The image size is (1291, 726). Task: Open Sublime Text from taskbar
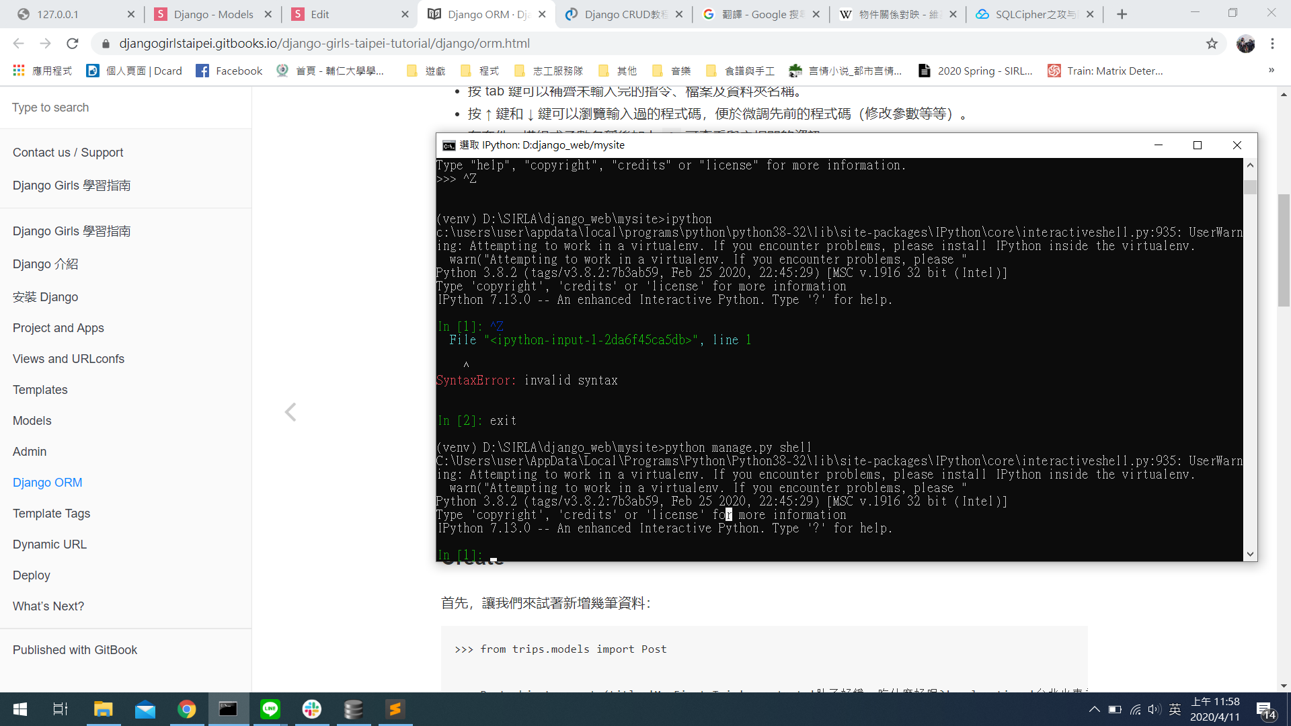point(395,709)
